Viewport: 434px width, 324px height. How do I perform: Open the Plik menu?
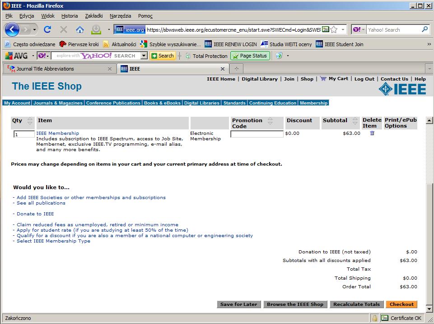9,16
